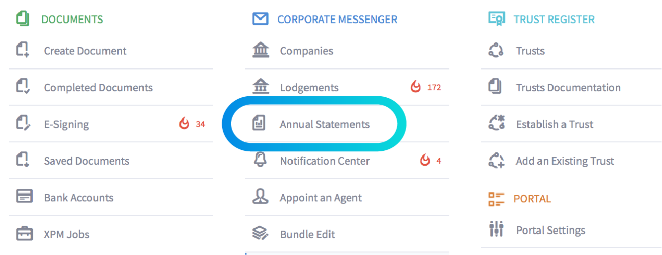The width and height of the screenshot is (662, 255).
Task: Click the Notification Center bell icon
Action: tap(260, 160)
